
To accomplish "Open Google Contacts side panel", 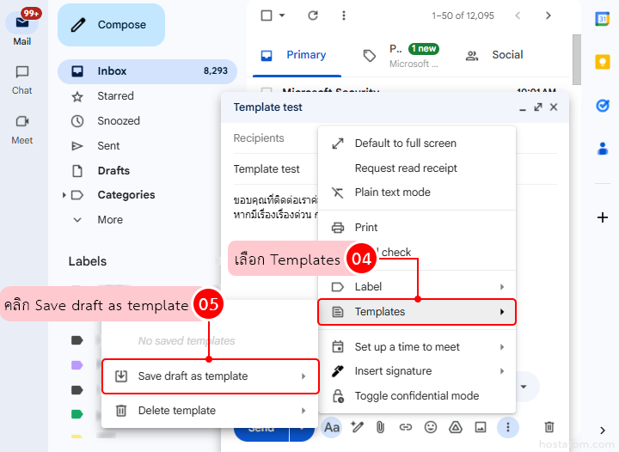I will (x=603, y=149).
